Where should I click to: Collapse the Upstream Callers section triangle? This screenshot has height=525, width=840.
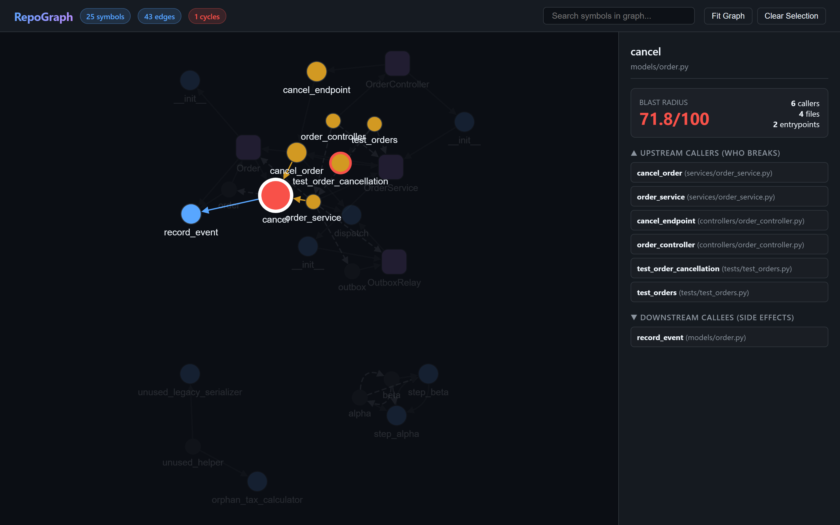[634, 153]
